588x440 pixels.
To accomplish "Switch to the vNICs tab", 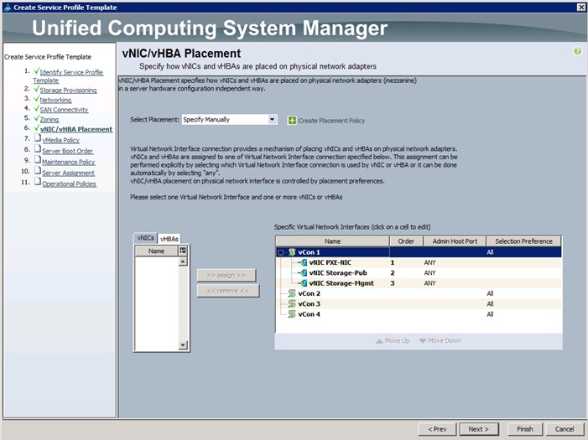I will [145, 238].
